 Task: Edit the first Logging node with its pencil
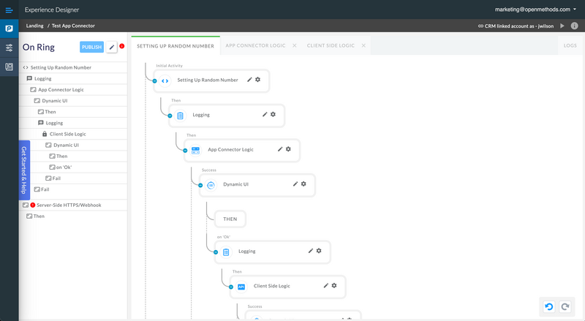pyautogui.click(x=265, y=114)
